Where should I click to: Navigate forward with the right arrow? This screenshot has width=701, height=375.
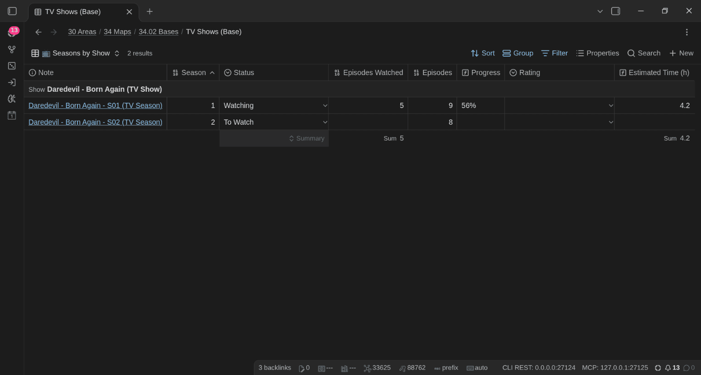click(54, 32)
